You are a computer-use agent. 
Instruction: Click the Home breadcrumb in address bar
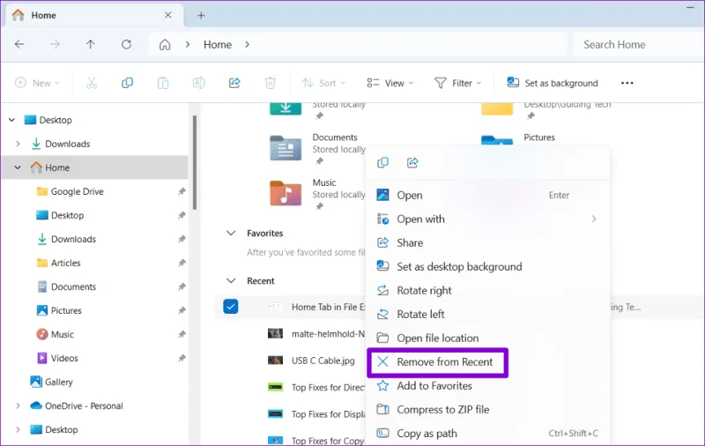coord(218,44)
